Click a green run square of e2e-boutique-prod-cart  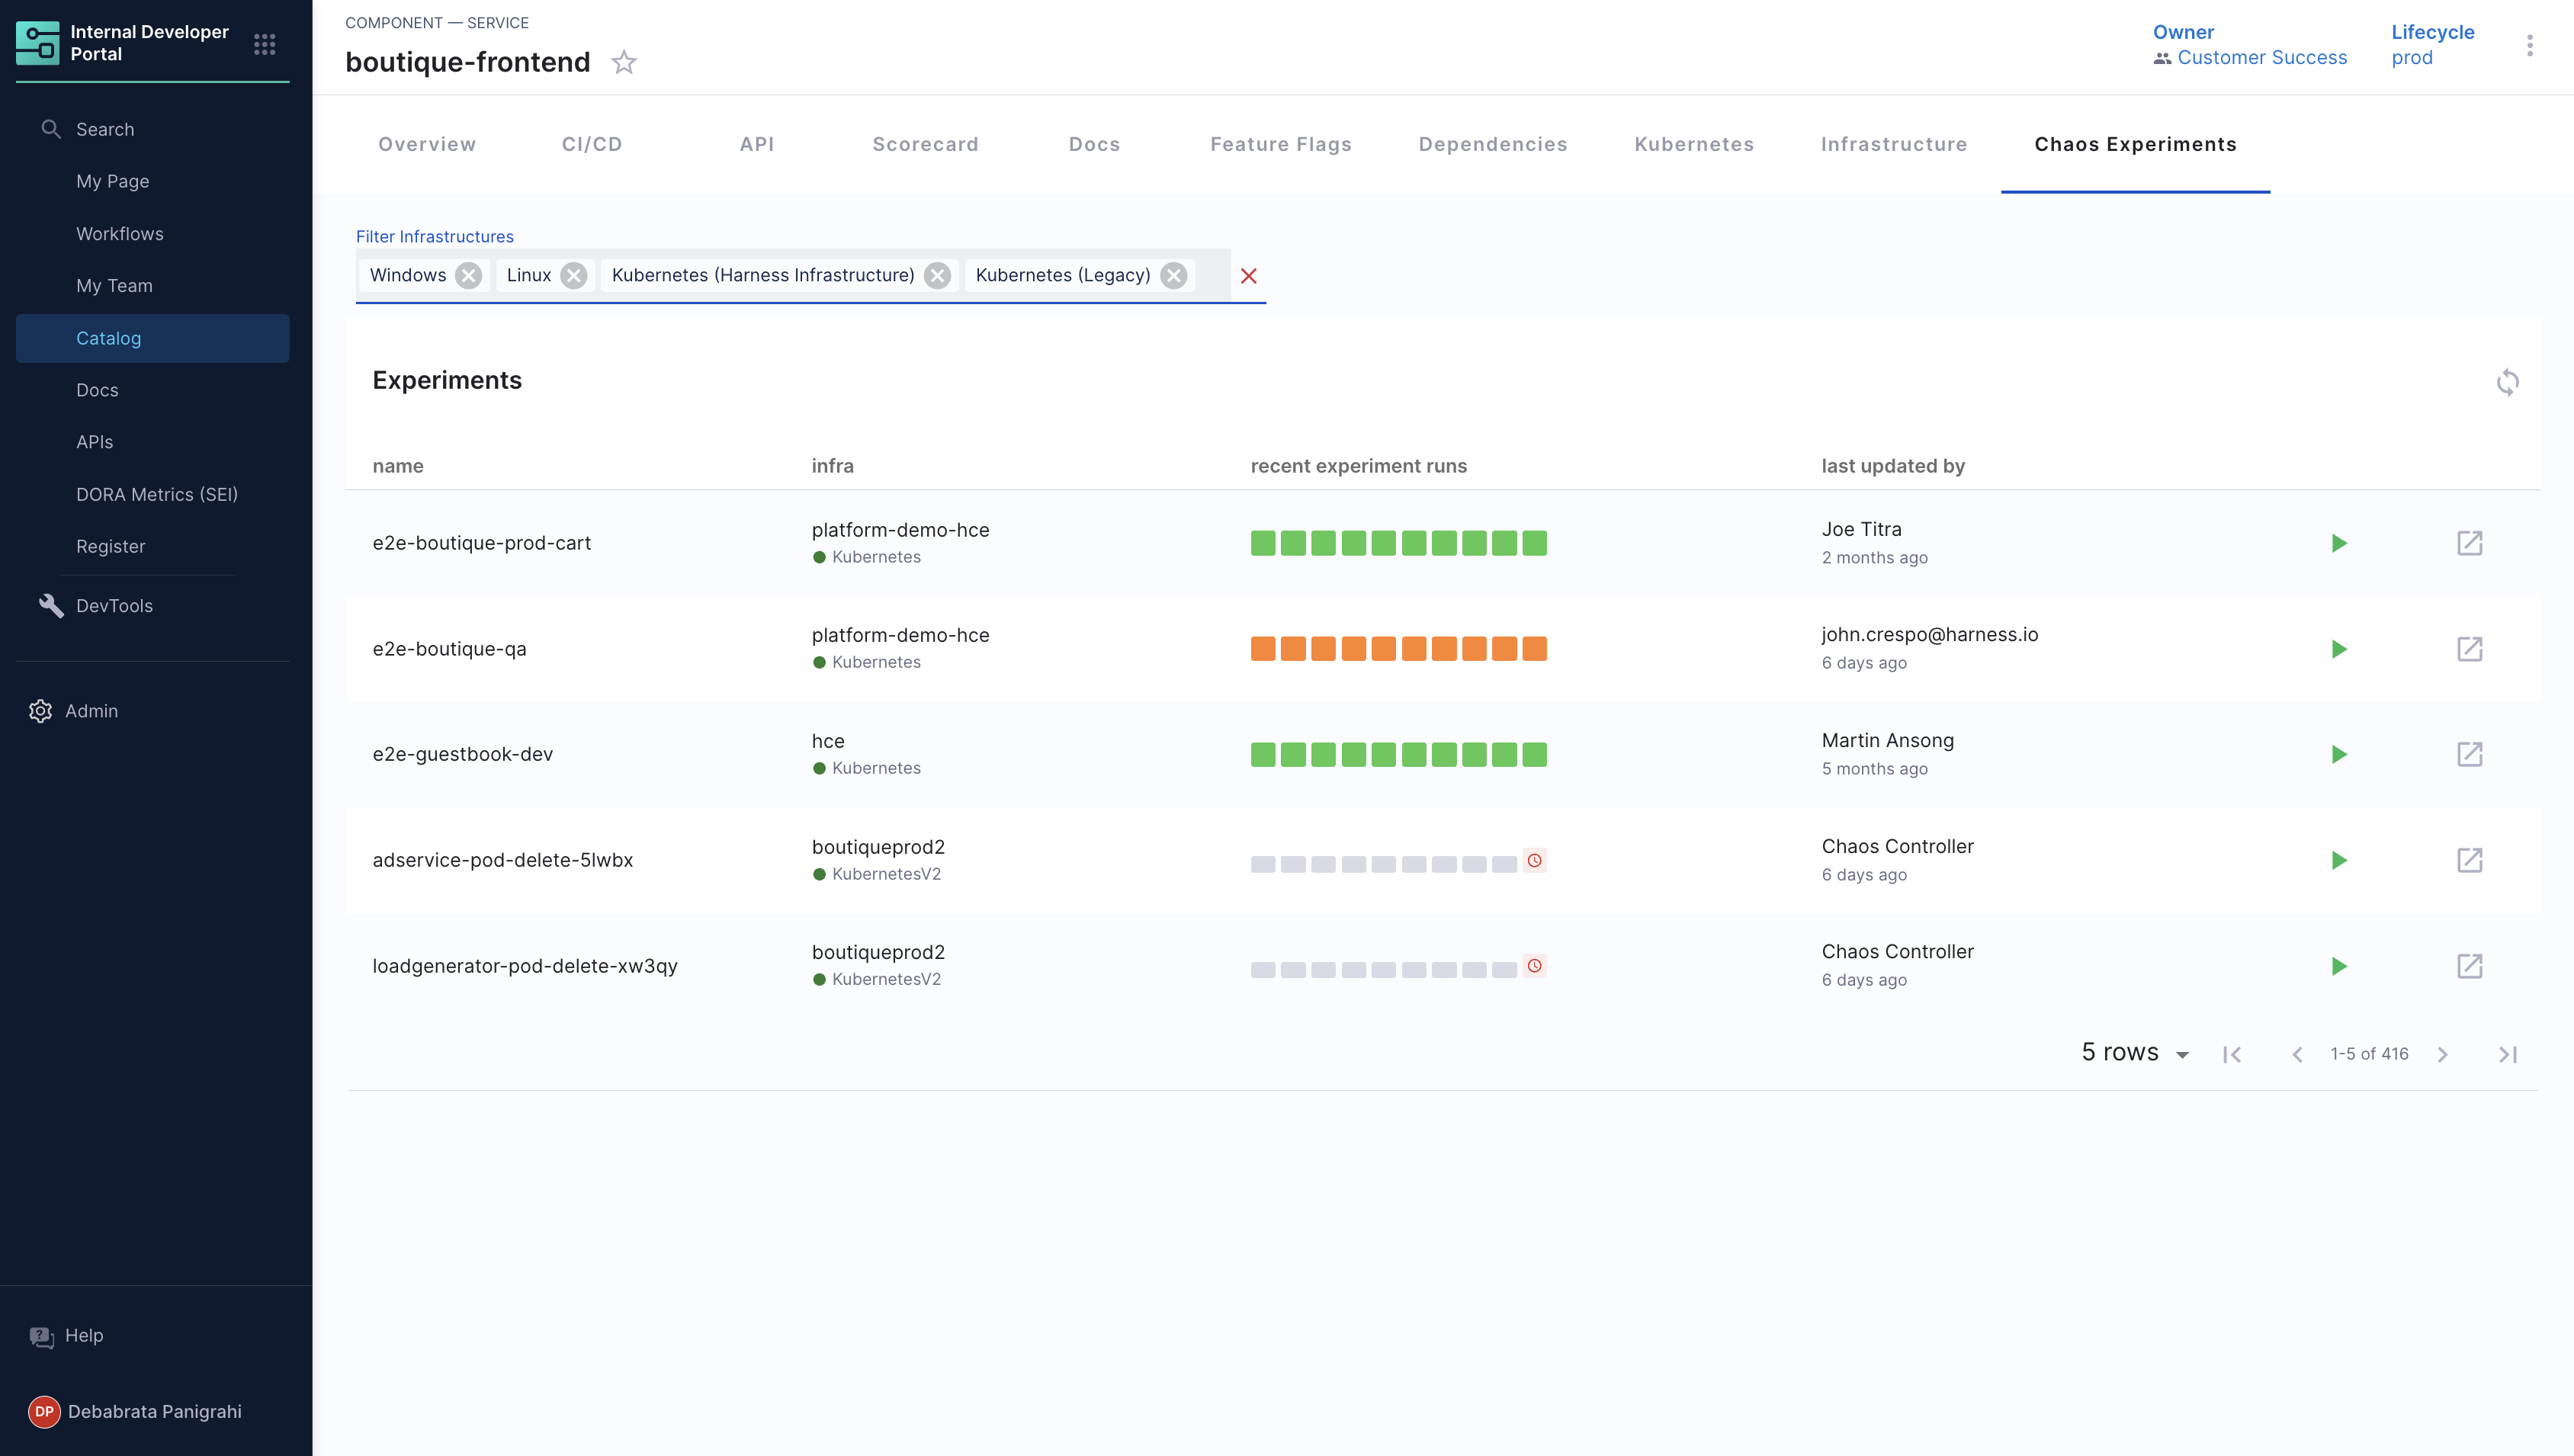point(1263,543)
